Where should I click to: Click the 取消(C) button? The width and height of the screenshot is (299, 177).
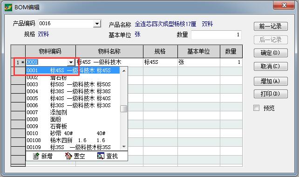pyautogui.click(x=271, y=66)
